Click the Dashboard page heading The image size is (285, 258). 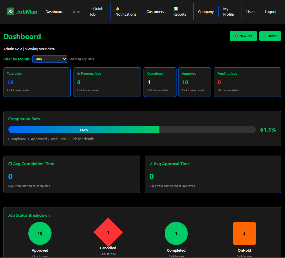(x=22, y=36)
